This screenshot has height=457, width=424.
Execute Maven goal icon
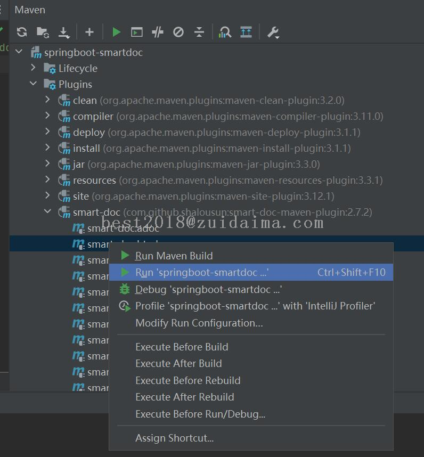tap(137, 32)
